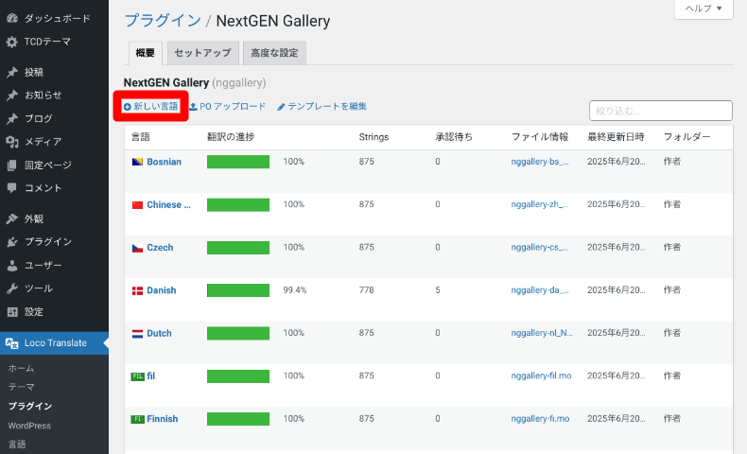This screenshot has height=454, width=747.
Task: Click the Danish 99.4% progress bar
Action: (x=238, y=290)
